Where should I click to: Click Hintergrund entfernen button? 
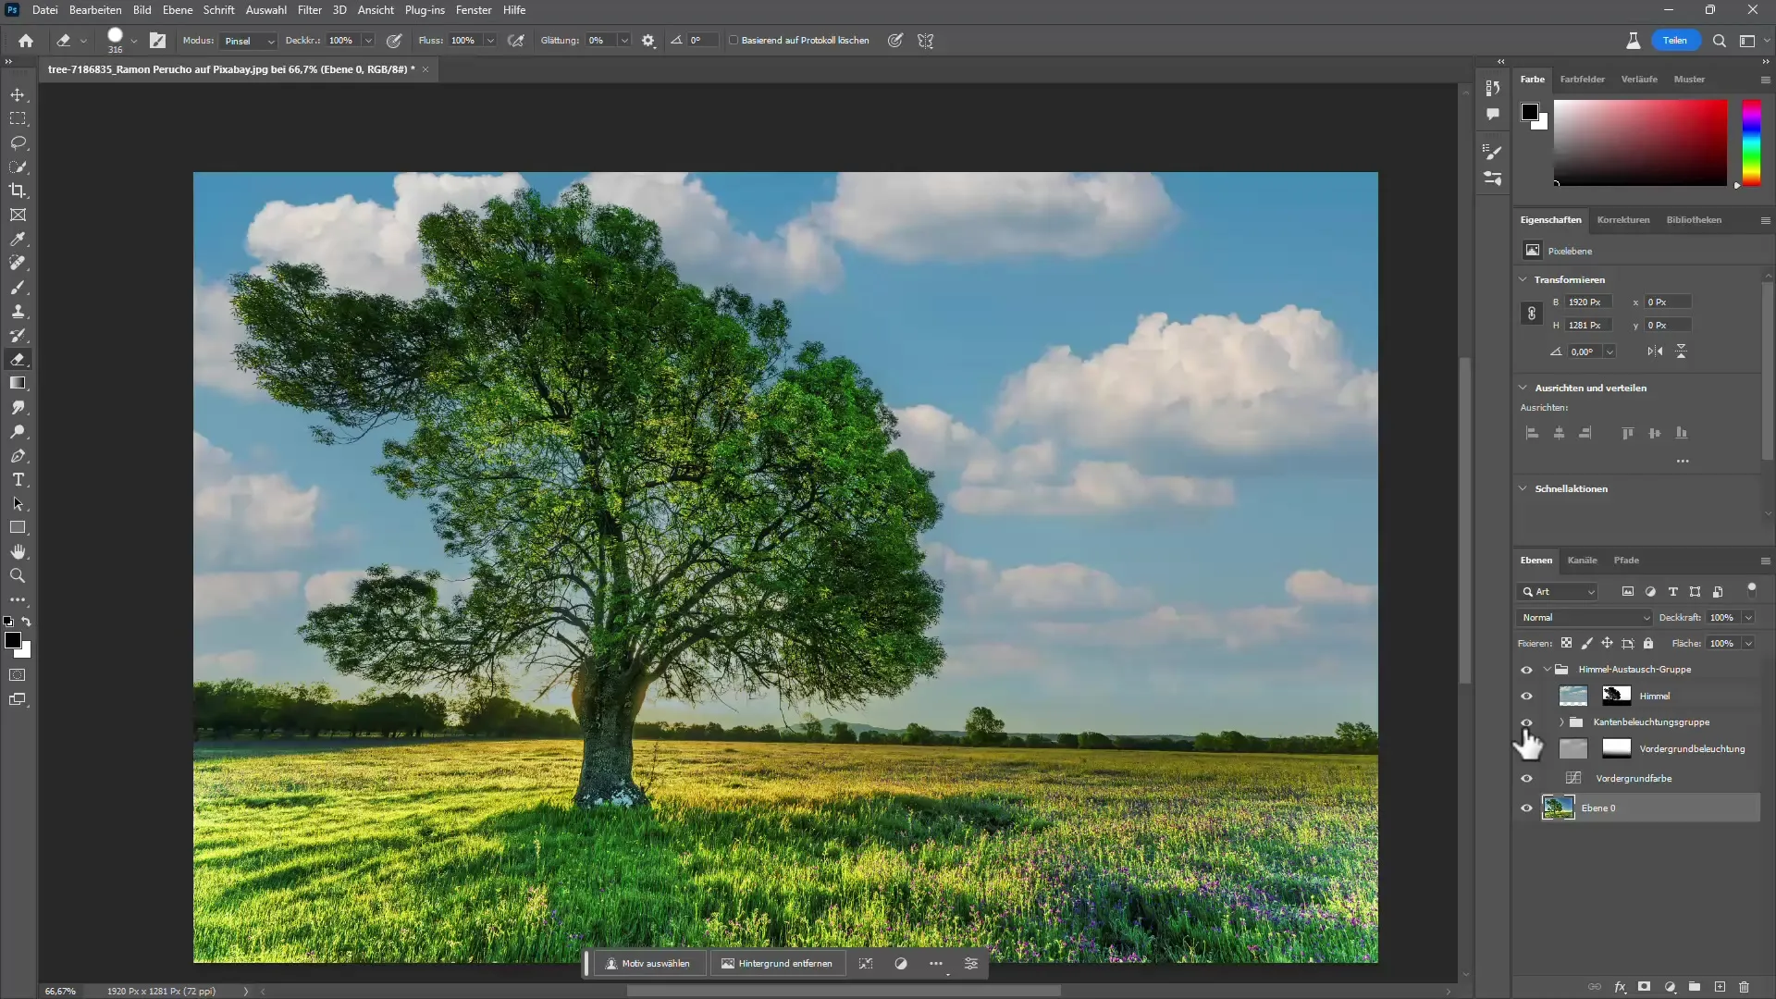(778, 964)
